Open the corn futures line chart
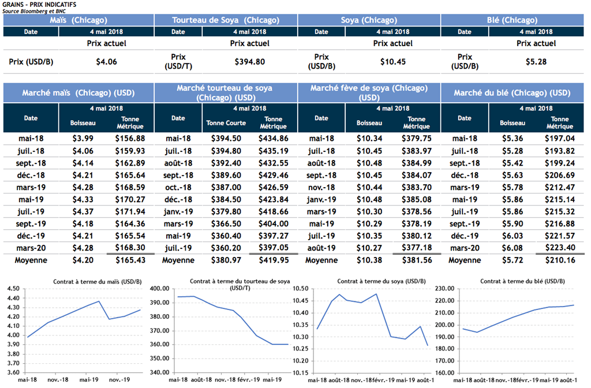Image resolution: width=591 pixels, height=388 pixels. [x=81, y=329]
